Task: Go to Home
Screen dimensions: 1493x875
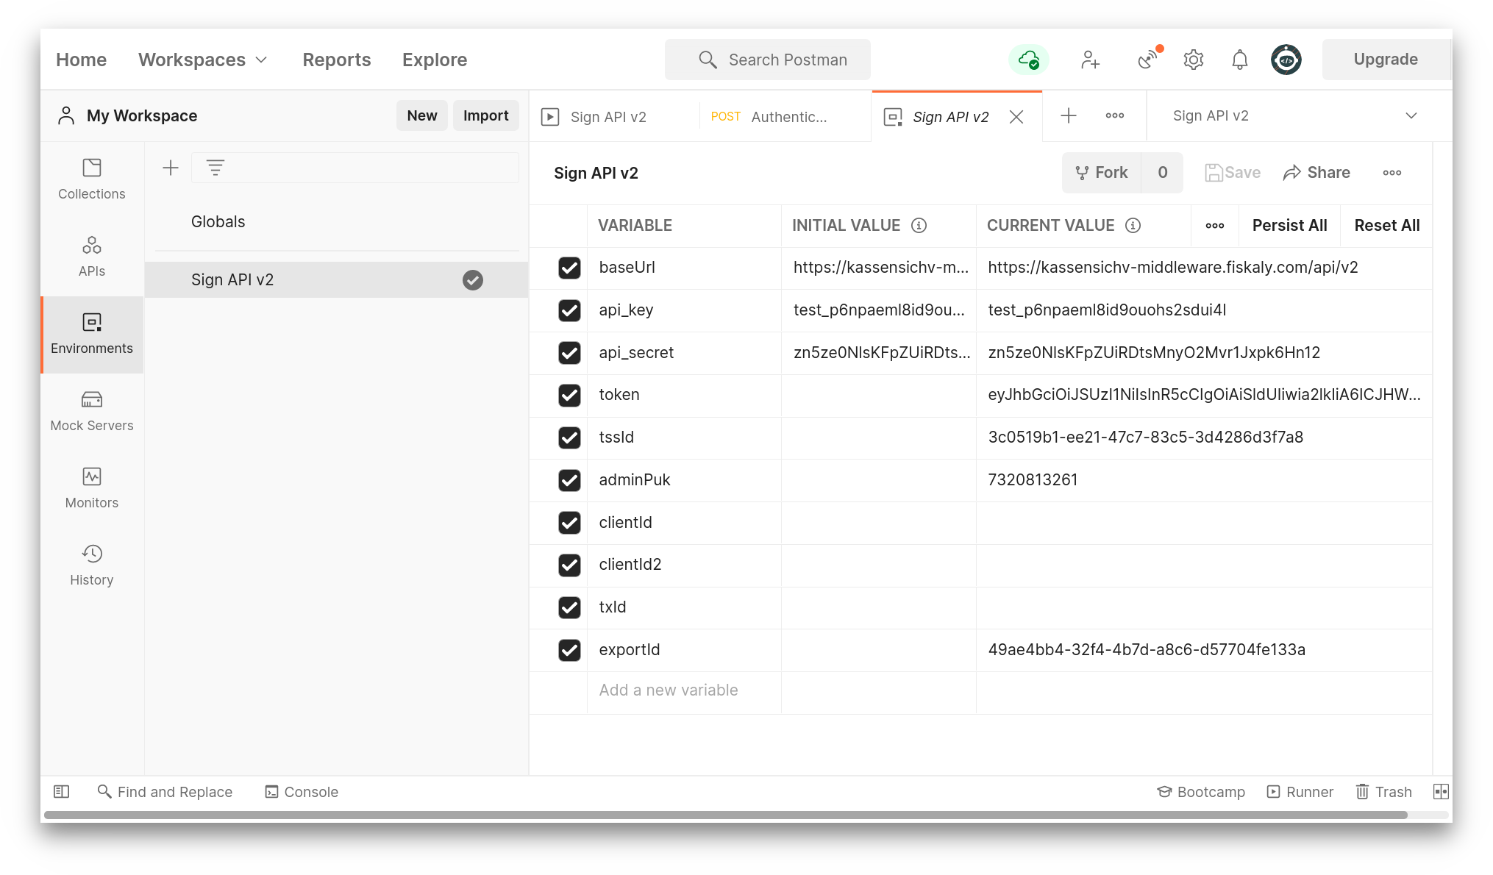Action: click(81, 60)
